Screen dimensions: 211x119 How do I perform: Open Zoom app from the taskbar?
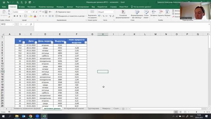click(x=37, y=116)
